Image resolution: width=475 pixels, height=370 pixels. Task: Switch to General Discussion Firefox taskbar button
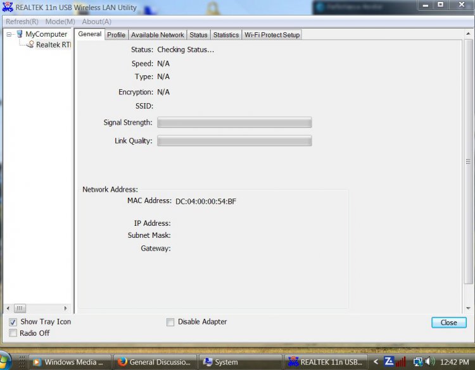[155, 362]
